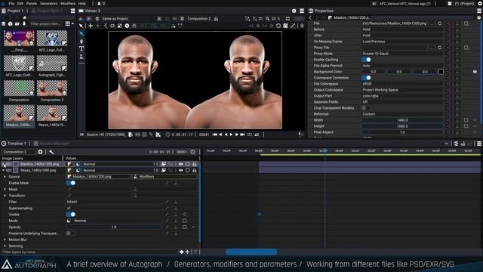This screenshot has width=483, height=272.
Task: Open the Project panel hamburger menu
Action: pyautogui.click(x=72, y=11)
